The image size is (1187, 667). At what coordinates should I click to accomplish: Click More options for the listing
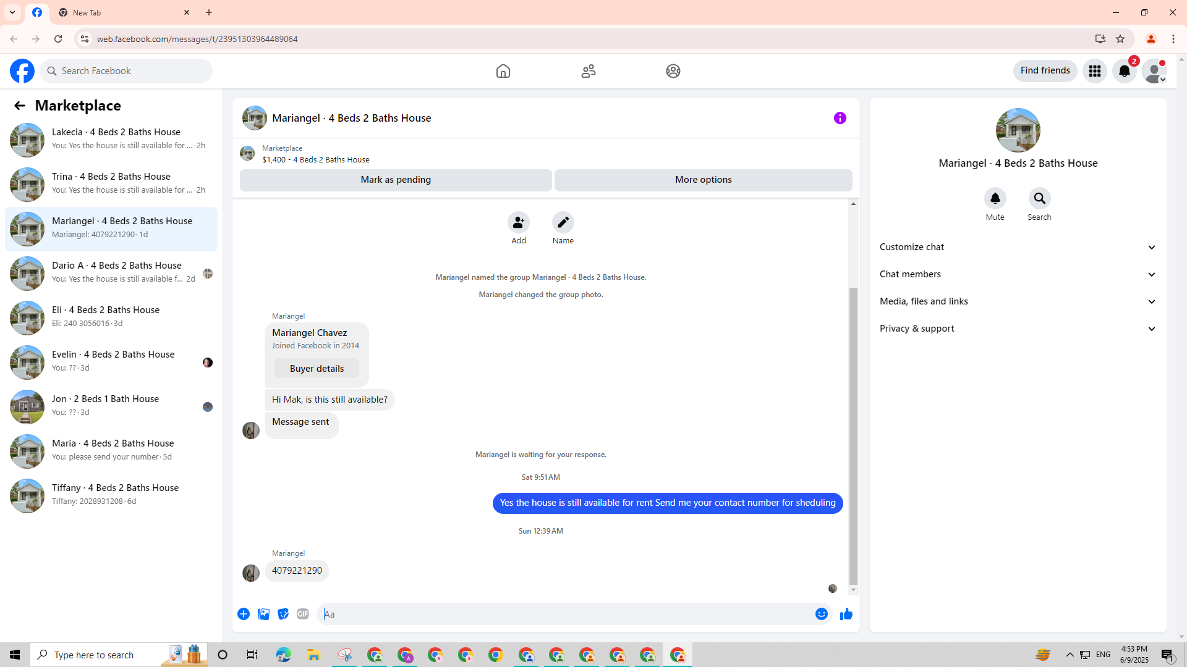704,180
